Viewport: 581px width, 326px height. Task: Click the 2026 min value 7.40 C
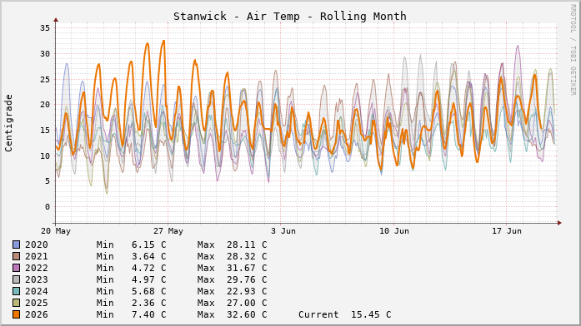148,314
